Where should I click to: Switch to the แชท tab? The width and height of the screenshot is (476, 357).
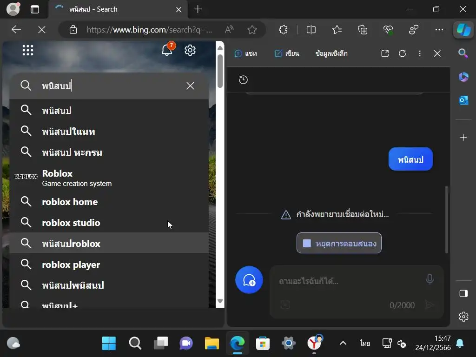[x=245, y=54]
